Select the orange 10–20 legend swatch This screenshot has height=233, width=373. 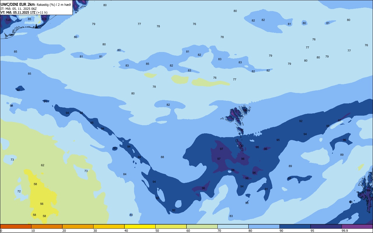pyautogui.click(x=47, y=226)
